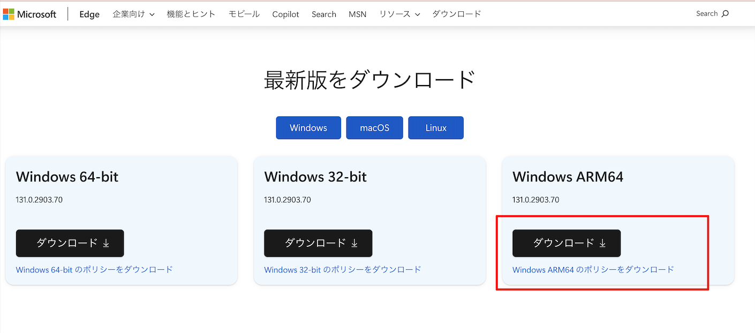Image resolution: width=755 pixels, height=333 pixels.
Task: Expand the リソース dropdown menu
Action: [399, 14]
